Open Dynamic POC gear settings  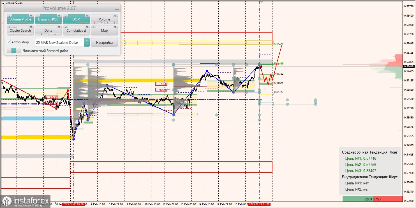pos(59,15)
